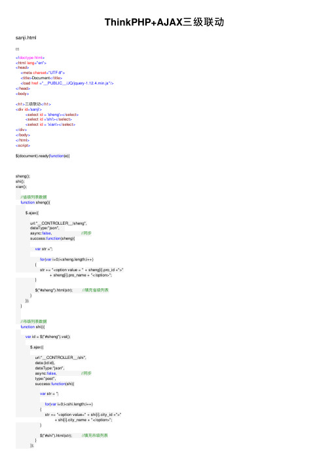Click the url:"__CONTROLLER__/sheng" line
330x467 pixels.
[x=59, y=223]
